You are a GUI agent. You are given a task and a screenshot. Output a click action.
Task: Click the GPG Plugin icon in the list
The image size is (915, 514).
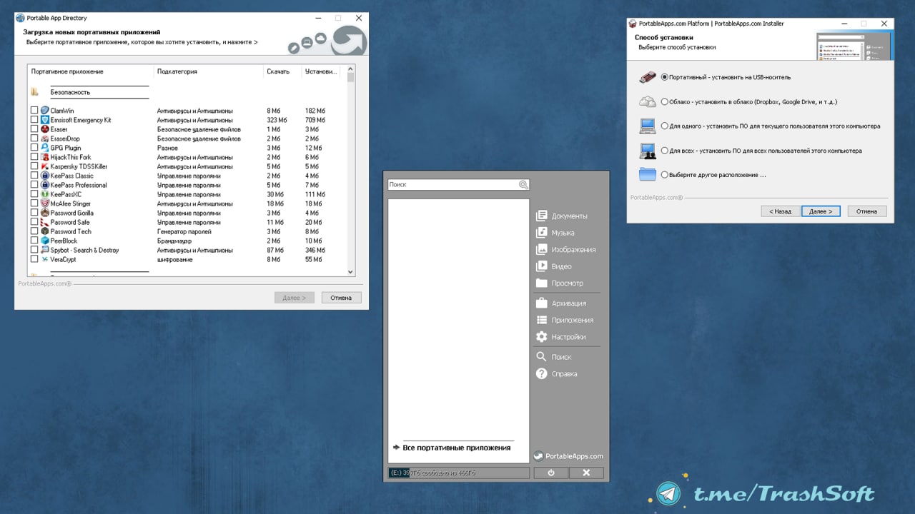(44, 148)
